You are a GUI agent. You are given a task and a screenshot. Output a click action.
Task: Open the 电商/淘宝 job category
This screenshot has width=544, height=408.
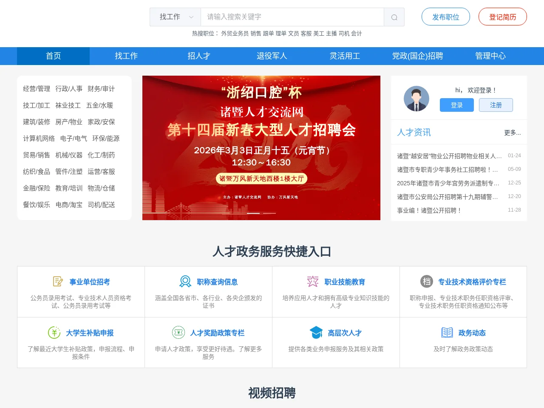coord(69,205)
